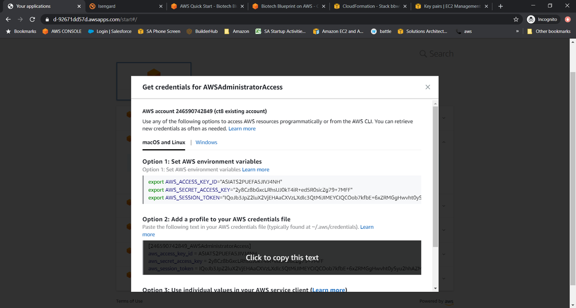This screenshot has width=576, height=308.
Task: Reload the current page
Action: point(32,19)
